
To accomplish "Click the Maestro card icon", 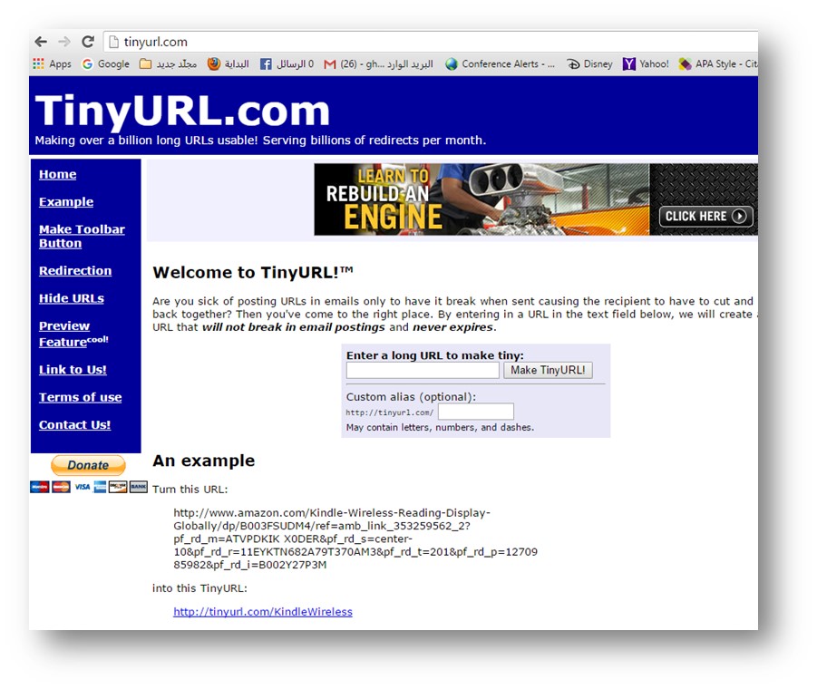I will click(x=39, y=487).
